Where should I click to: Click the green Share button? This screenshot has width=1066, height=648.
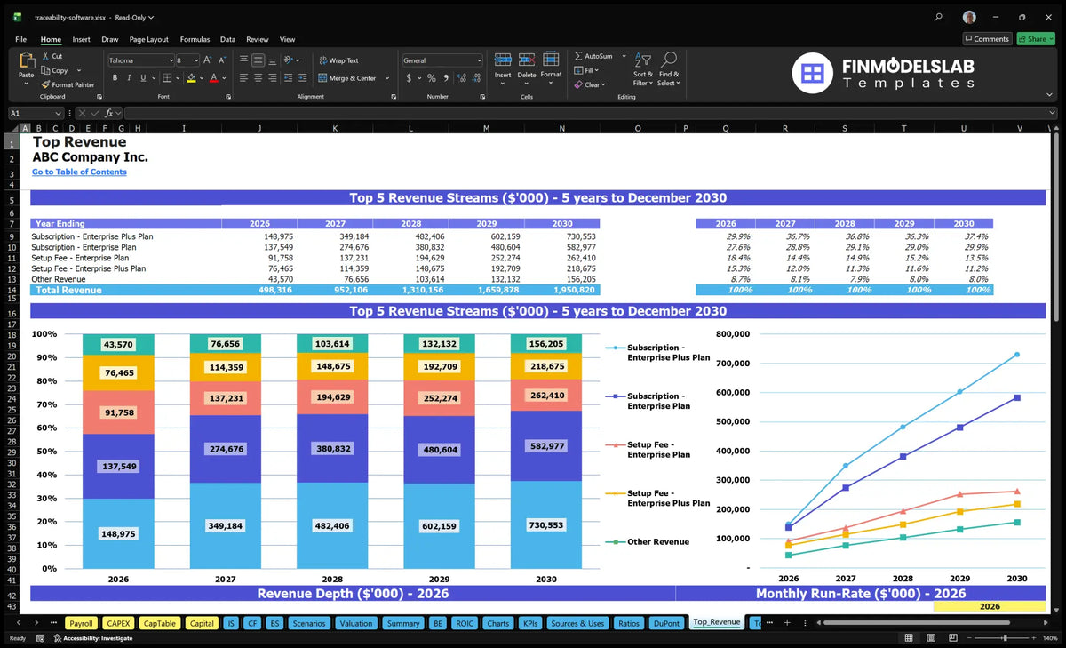click(1035, 39)
